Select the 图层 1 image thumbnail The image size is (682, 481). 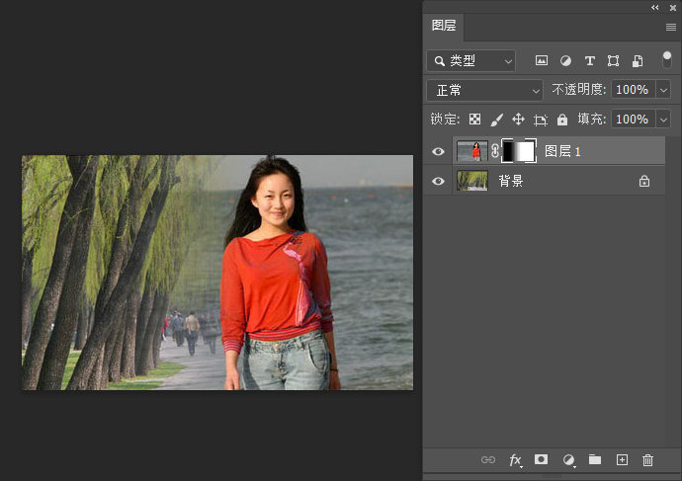point(472,151)
